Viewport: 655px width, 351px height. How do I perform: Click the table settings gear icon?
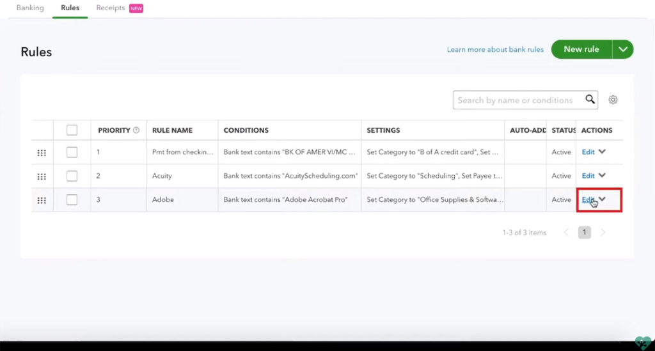(x=613, y=100)
